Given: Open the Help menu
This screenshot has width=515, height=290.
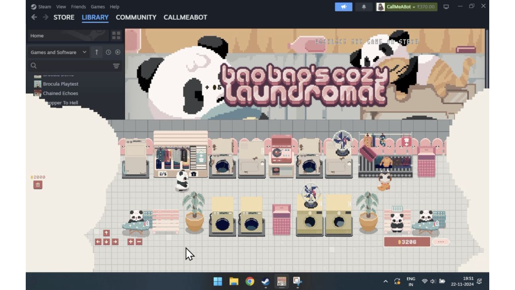Looking at the screenshot, I should [114, 7].
